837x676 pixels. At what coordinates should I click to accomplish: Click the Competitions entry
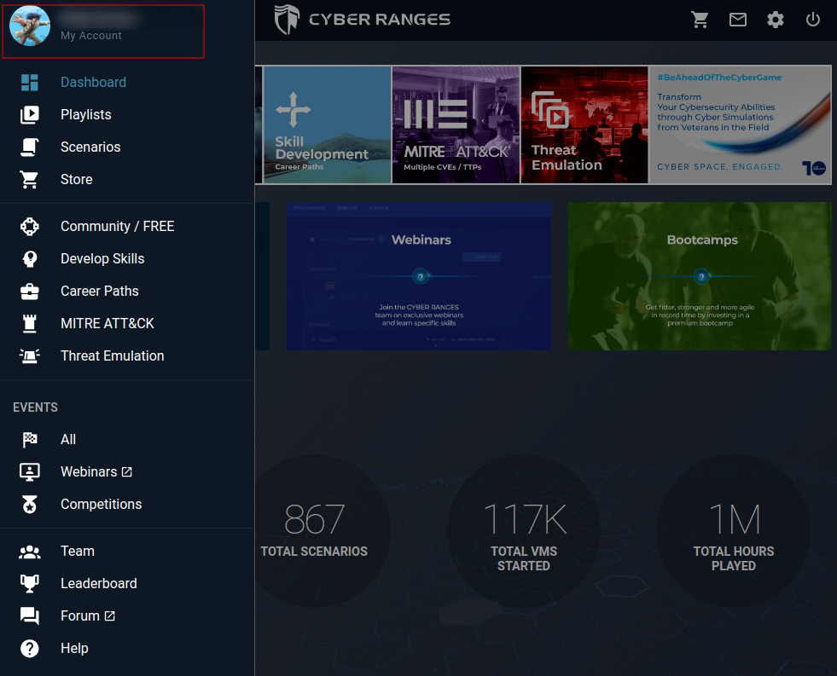(101, 504)
